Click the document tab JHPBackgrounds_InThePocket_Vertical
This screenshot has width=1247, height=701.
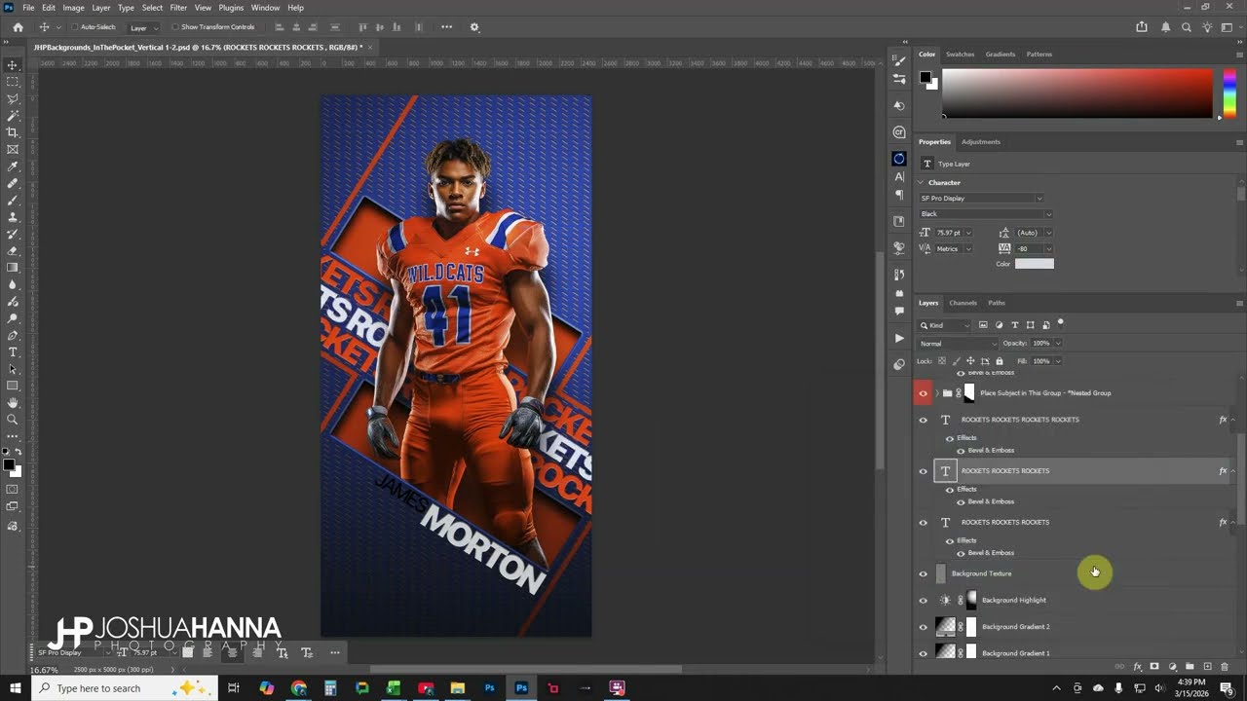click(x=198, y=47)
